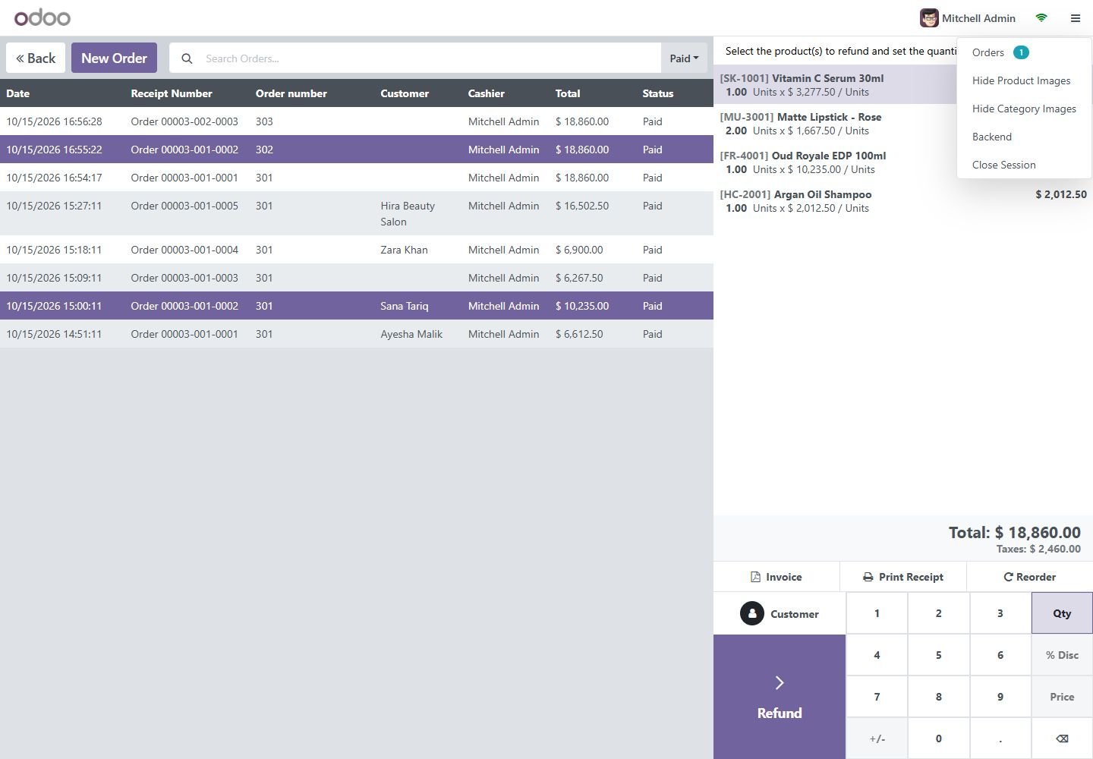
Task: Click the Cashier column header
Action: coord(487,93)
